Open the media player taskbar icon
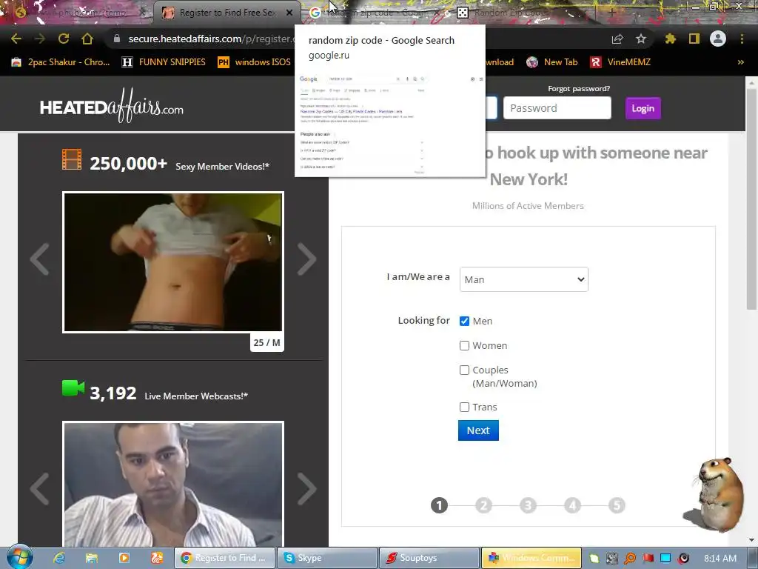The height and width of the screenshot is (569, 758). 124,558
